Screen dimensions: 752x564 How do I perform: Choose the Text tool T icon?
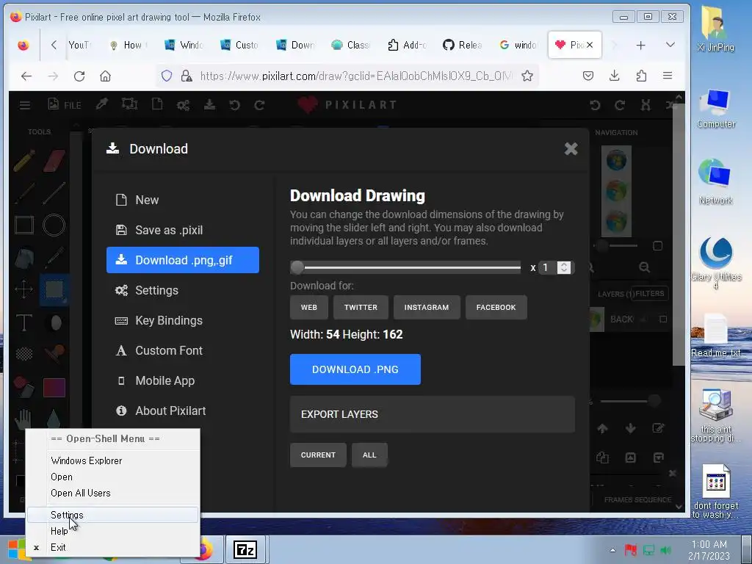tap(24, 322)
